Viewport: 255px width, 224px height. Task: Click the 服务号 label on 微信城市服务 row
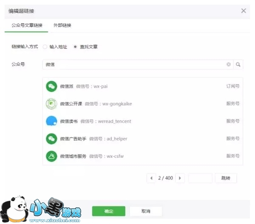pos(233,156)
